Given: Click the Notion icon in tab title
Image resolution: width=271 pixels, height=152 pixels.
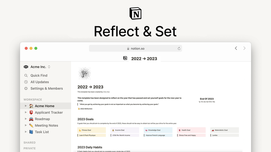Looking at the screenshot, I should point(125,58).
